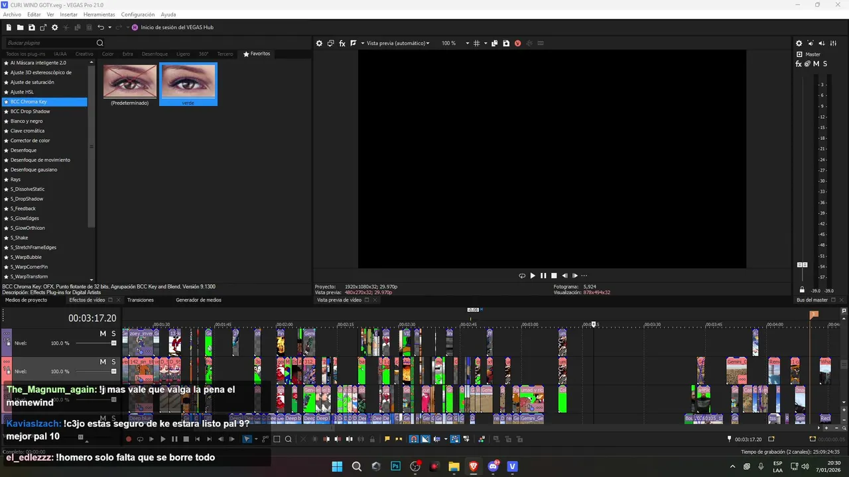Play the video preview

click(x=532, y=276)
